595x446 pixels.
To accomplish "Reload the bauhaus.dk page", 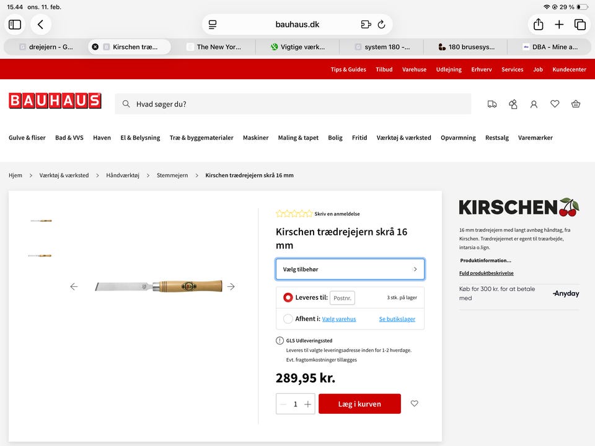I will tap(381, 25).
